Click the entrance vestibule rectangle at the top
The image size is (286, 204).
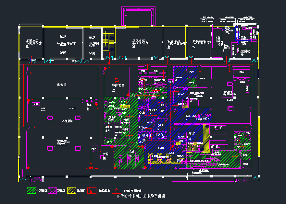pos(139,17)
